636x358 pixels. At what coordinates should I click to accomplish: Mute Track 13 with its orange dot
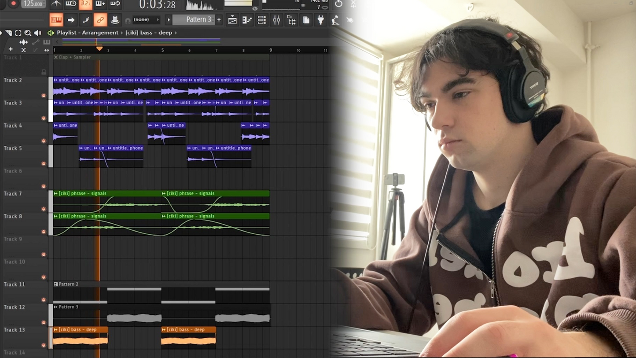pos(44,345)
